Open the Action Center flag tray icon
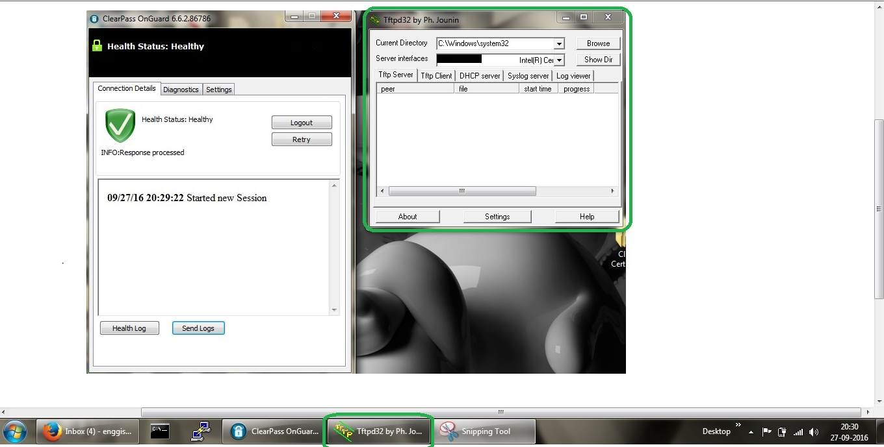 (x=767, y=431)
